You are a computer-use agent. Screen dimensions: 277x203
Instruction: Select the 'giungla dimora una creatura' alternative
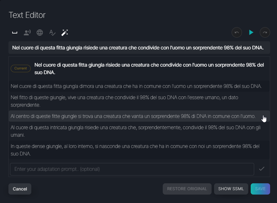tap(136, 86)
